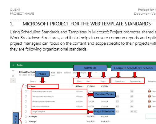Image resolution: width=156 pixels, height=124 pixels.
Task: Click the 9FS dependents chip in Scope complete row
Action: click(x=132, y=111)
